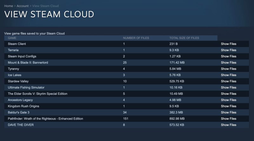Select the Terraria game name
This screenshot has width=254, height=141.
(x=13, y=50)
